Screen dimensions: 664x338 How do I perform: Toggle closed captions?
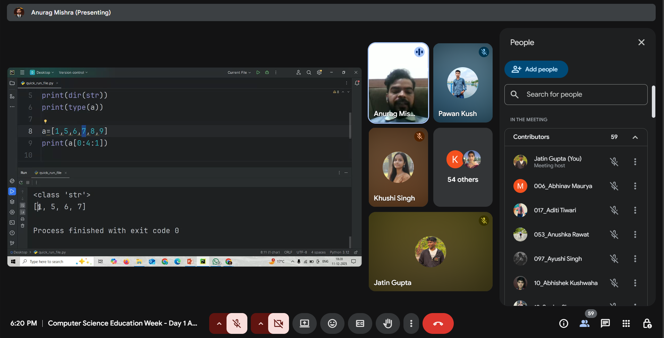[360, 323]
